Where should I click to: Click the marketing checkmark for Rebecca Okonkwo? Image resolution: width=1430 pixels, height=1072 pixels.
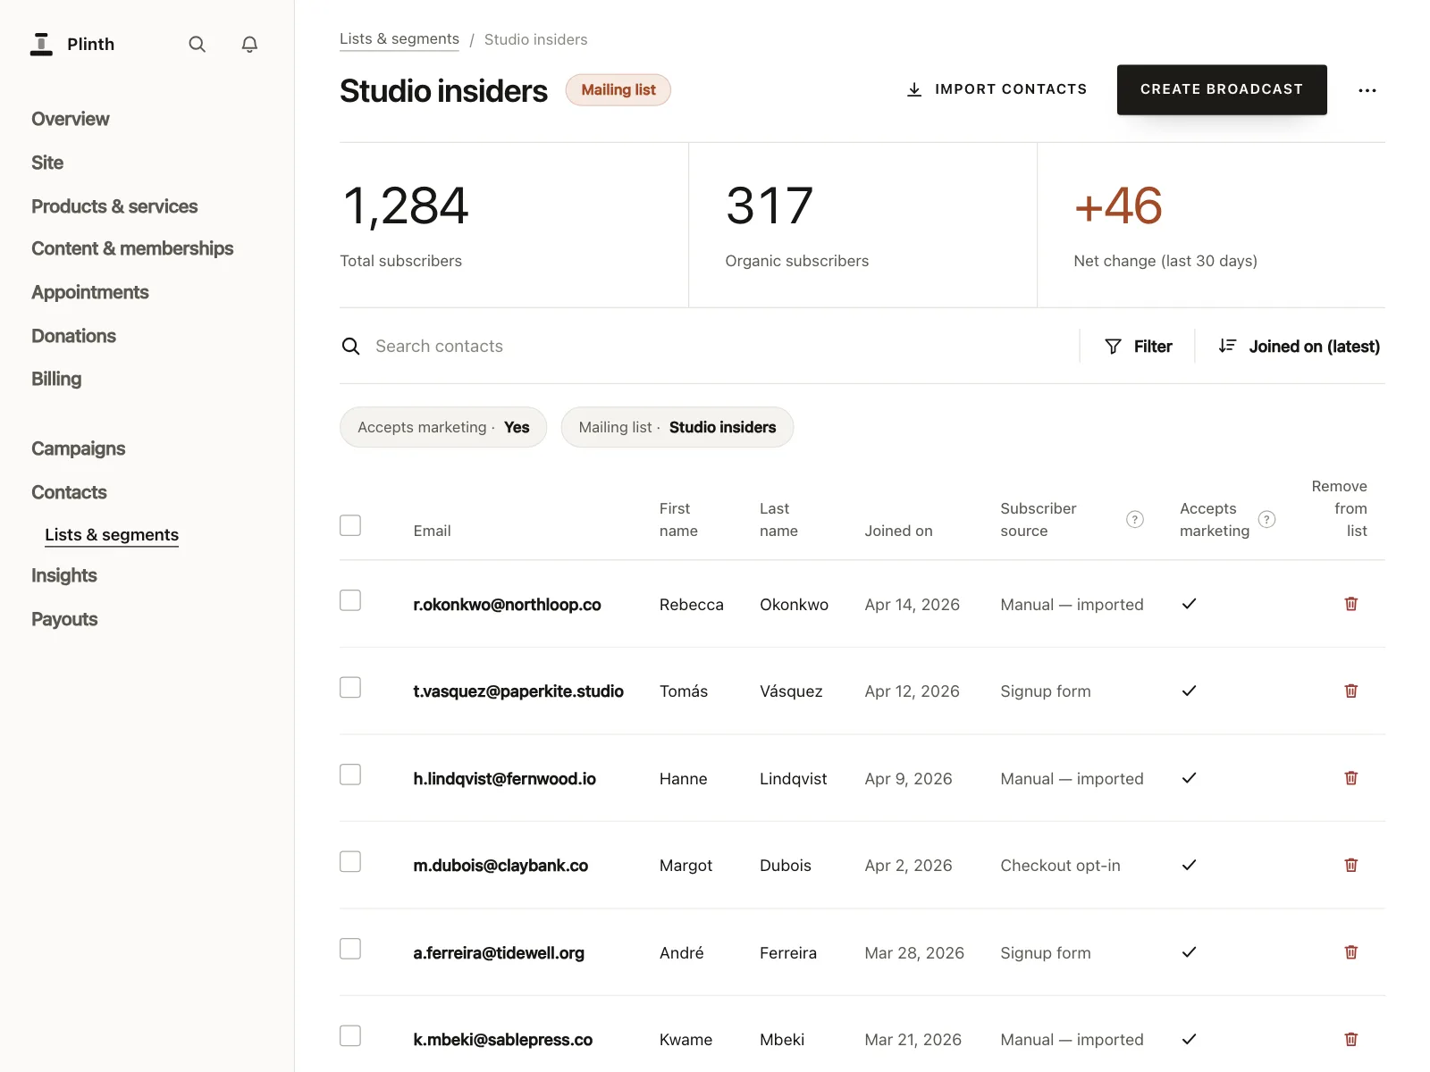(1189, 604)
